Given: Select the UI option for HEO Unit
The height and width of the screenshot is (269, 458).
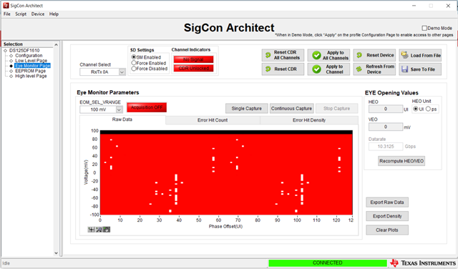Looking at the screenshot, I should (416, 109).
